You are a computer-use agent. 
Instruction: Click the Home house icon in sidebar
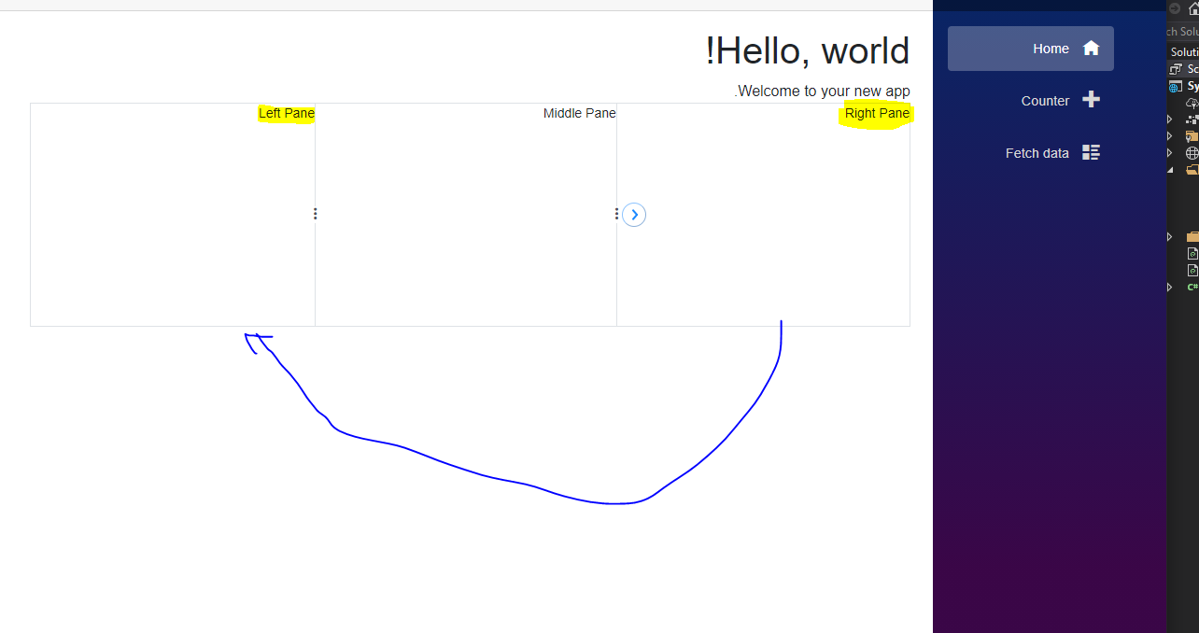point(1091,49)
